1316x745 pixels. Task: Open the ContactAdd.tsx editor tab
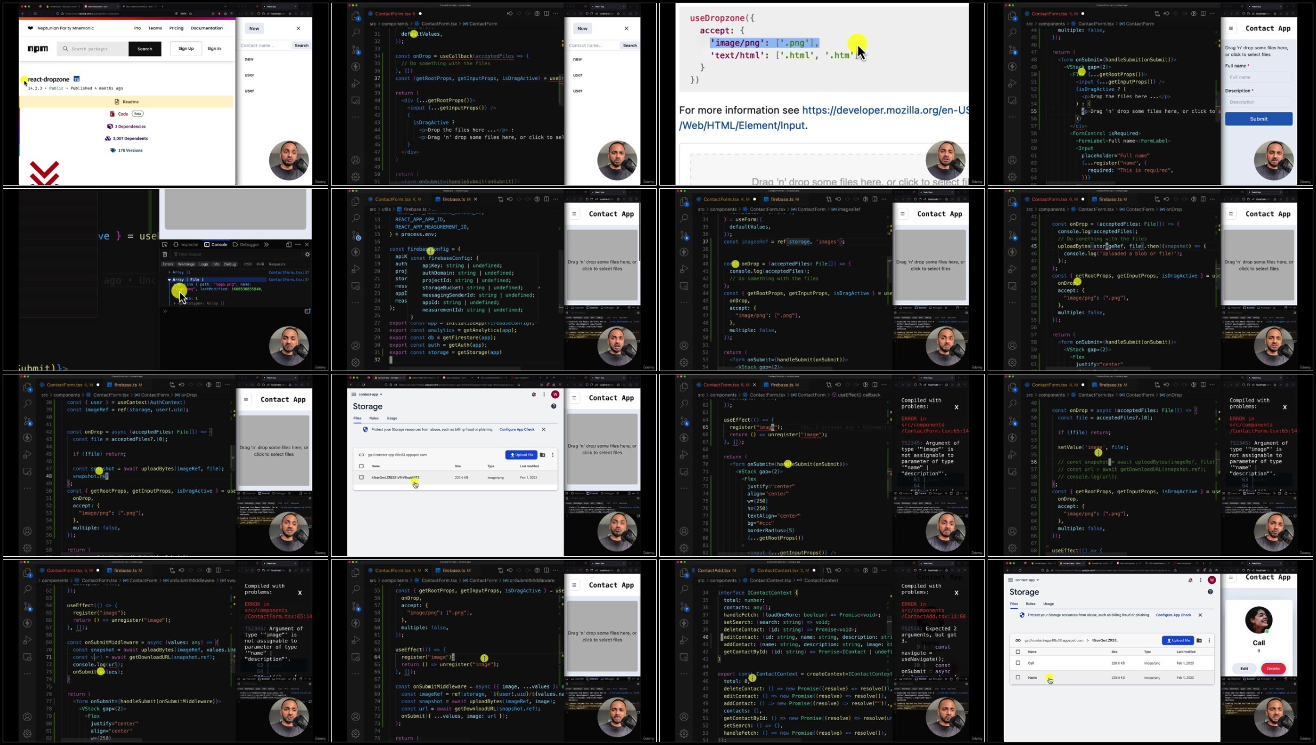(x=714, y=570)
